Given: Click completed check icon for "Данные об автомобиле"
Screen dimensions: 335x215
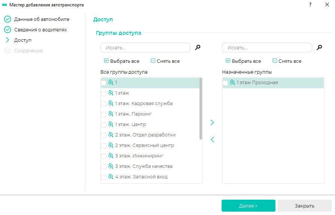Looking at the screenshot, I should pos(7,19).
